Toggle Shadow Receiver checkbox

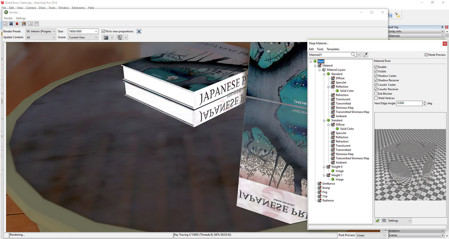point(376,80)
